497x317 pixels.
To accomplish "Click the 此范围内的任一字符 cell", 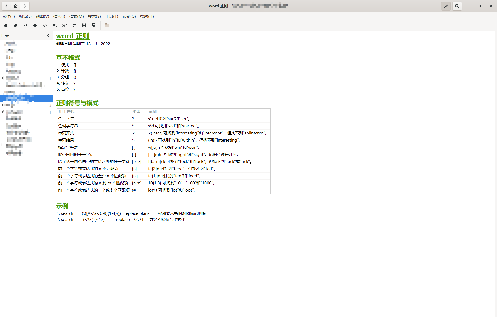I will pyautogui.click(x=94, y=155).
